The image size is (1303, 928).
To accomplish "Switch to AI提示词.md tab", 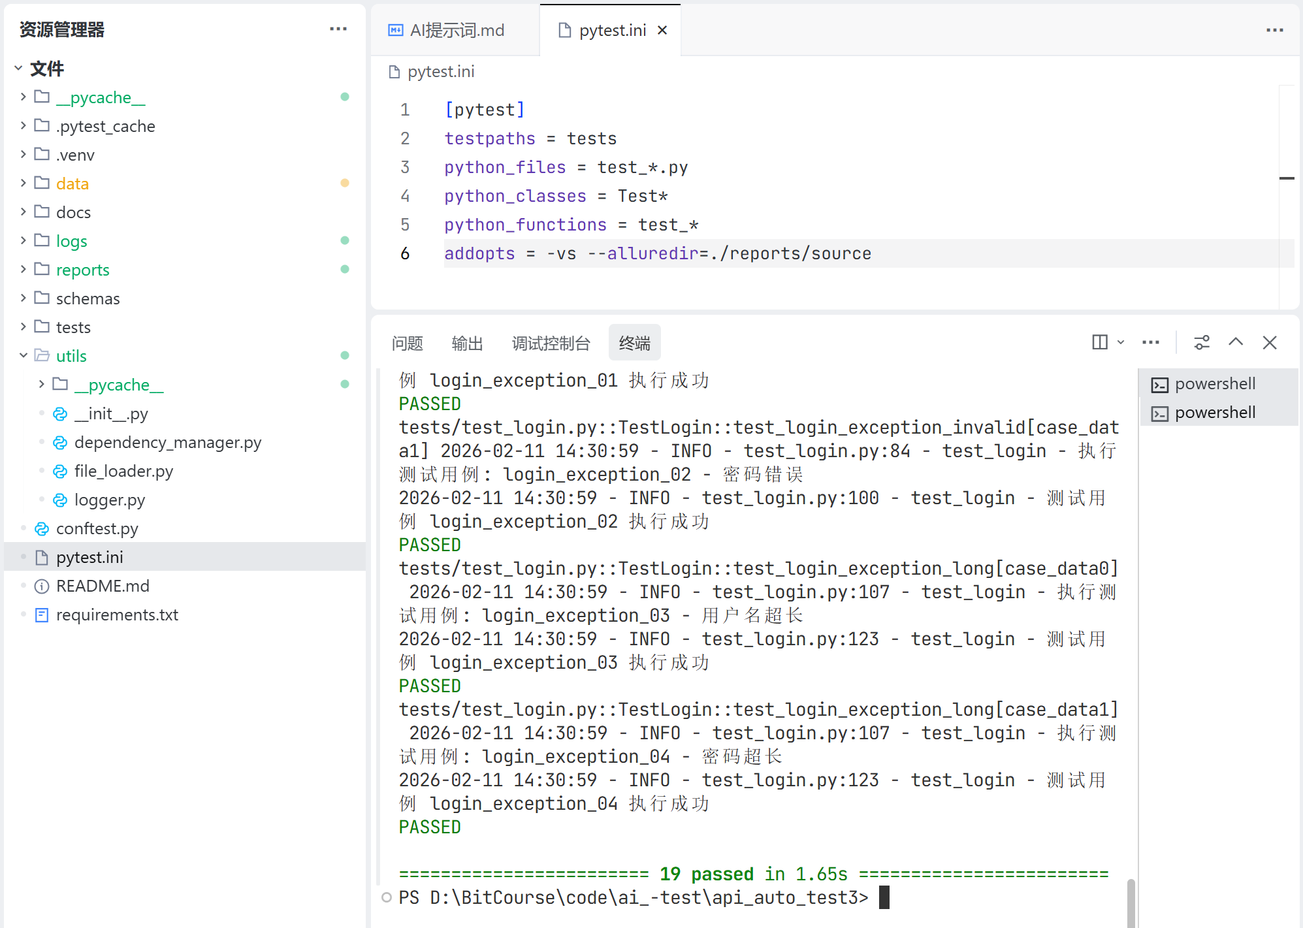I will (456, 30).
